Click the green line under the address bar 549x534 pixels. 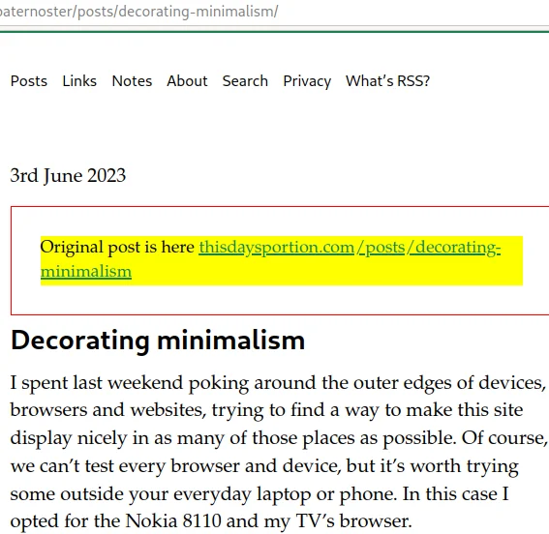[x=275, y=32]
